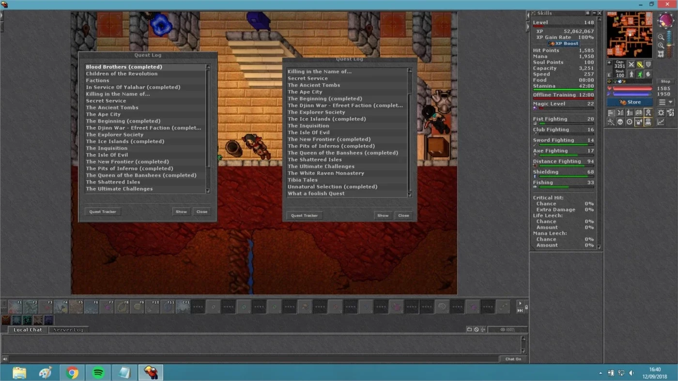The height and width of the screenshot is (381, 678).
Task: Zoom out the minimap
Action: click(661, 37)
